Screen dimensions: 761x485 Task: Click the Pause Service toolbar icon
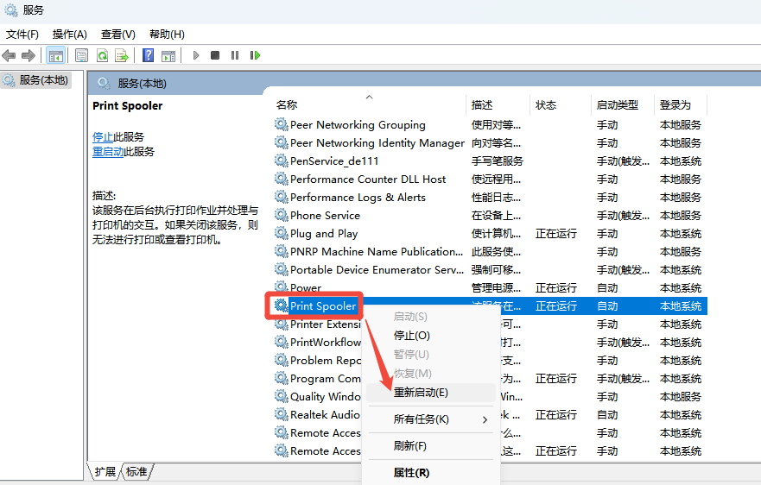pos(235,55)
